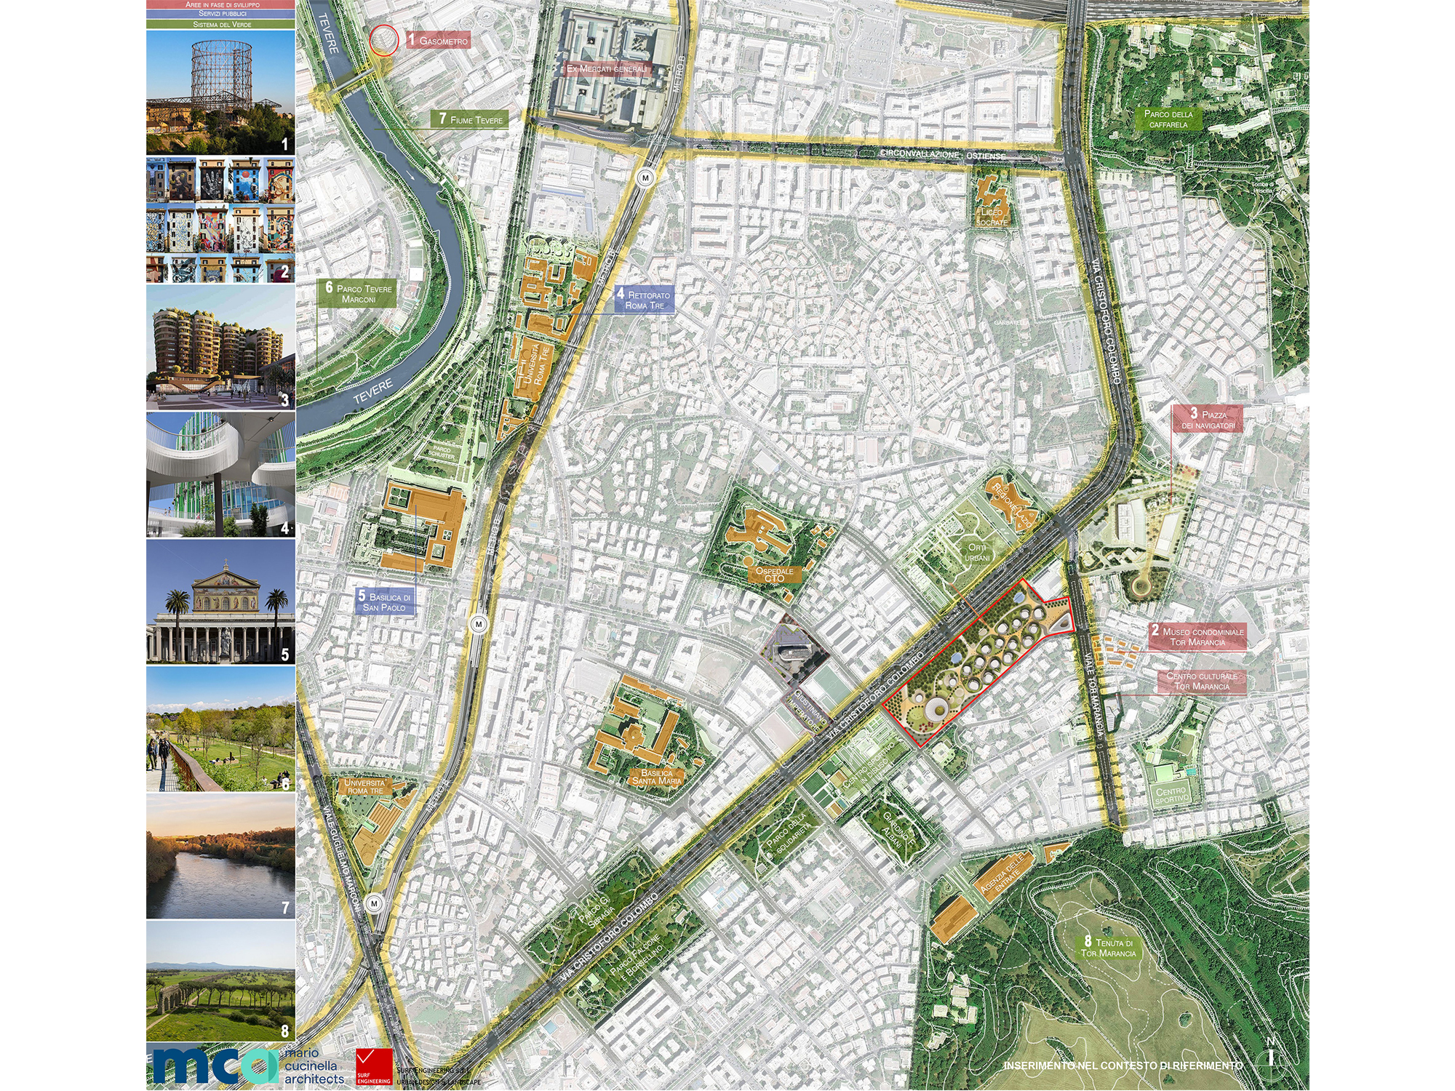Image resolution: width=1455 pixels, height=1091 pixels.
Task: Click the metro M marker on Viale Guglielmo Marconi
Action: [x=374, y=903]
